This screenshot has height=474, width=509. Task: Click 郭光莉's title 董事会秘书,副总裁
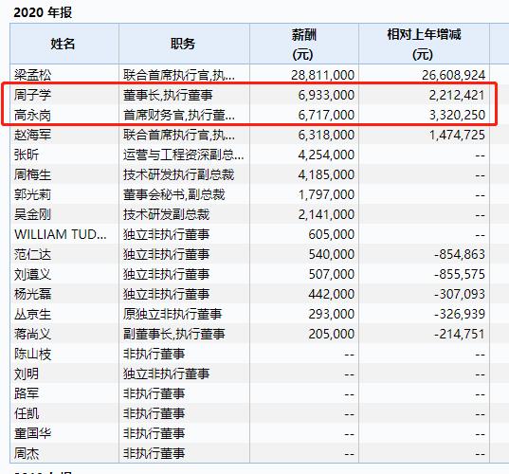point(173,194)
